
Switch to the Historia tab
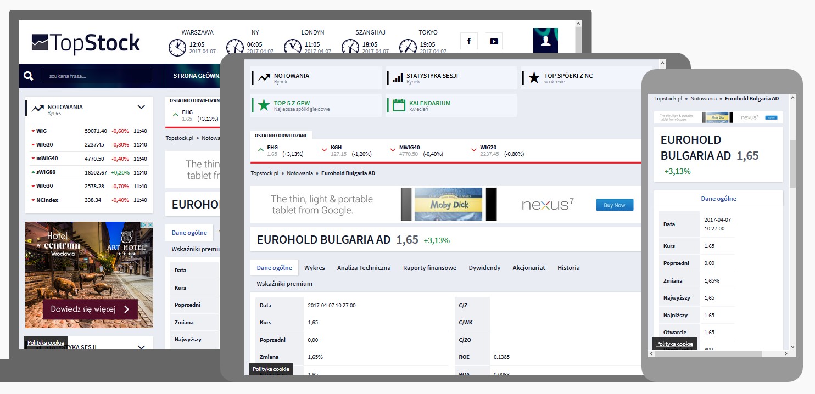click(568, 268)
